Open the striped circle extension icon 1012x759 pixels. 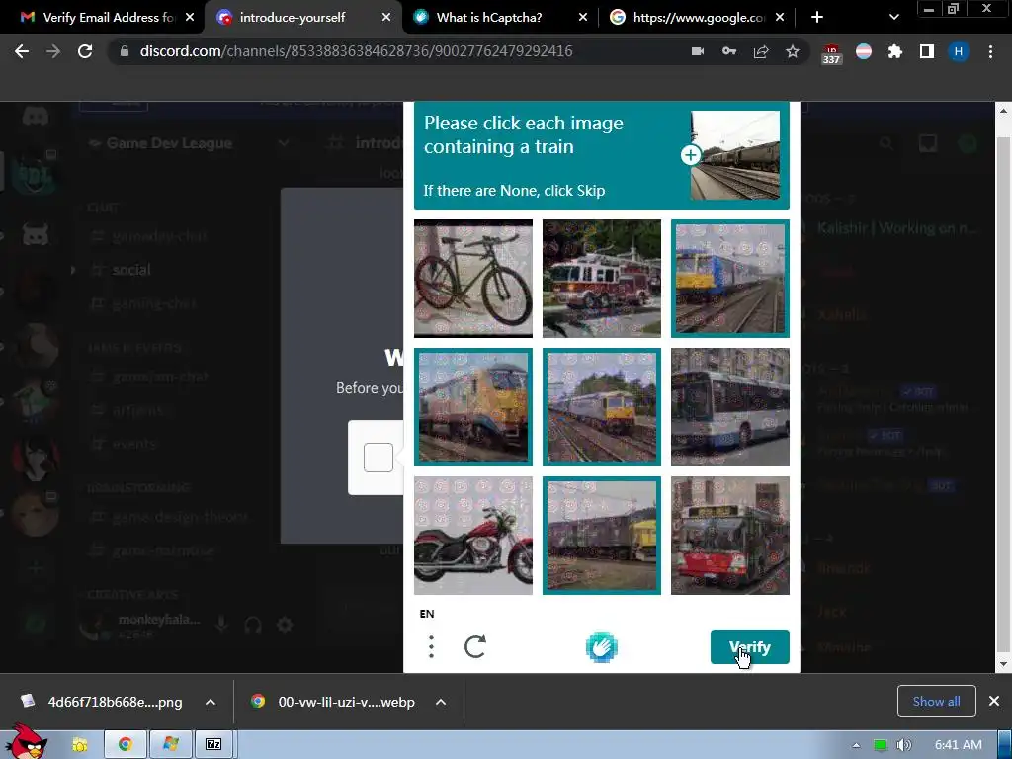pos(864,51)
